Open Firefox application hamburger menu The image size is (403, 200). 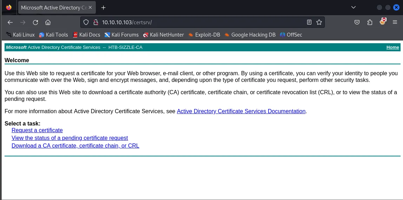click(x=395, y=22)
